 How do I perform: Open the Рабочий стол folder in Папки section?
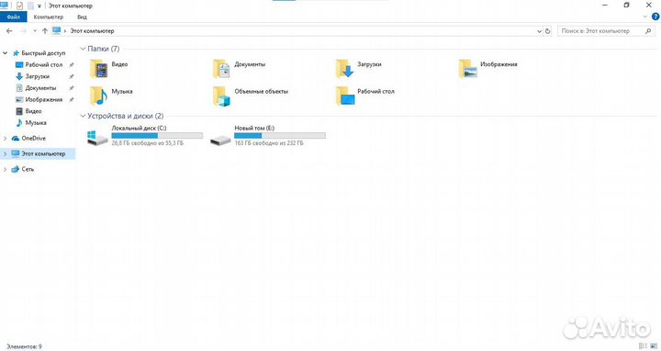[365, 96]
